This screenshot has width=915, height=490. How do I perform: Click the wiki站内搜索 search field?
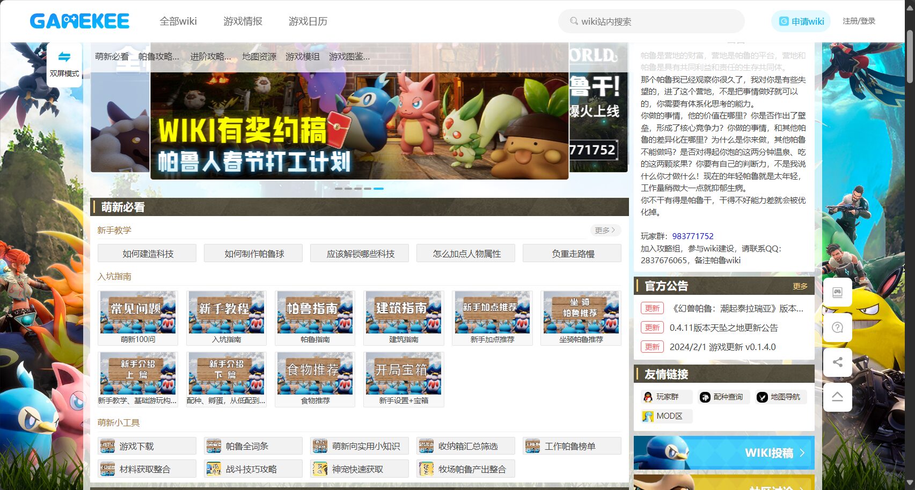click(651, 21)
